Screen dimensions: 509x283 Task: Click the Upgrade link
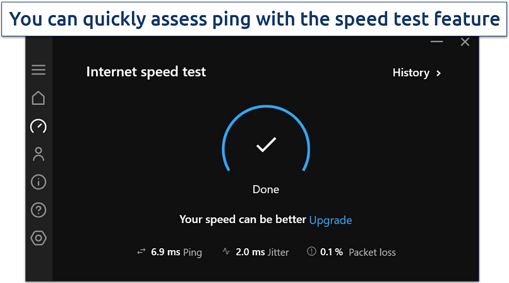pyautogui.click(x=330, y=220)
